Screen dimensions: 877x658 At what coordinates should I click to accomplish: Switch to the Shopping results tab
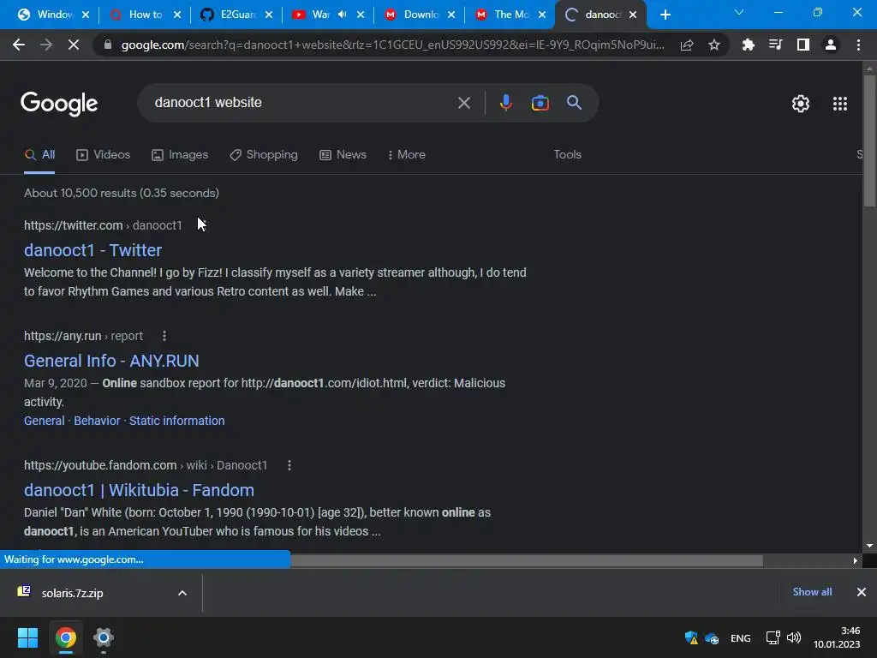pyautogui.click(x=264, y=154)
